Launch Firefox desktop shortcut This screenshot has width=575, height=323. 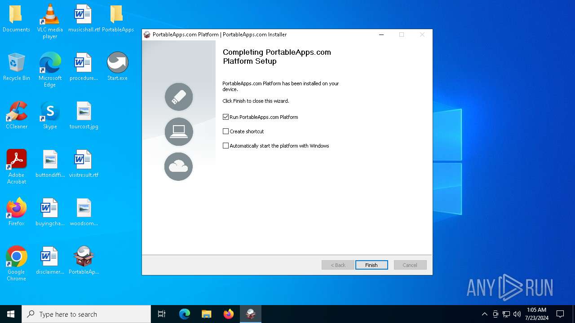(x=16, y=212)
